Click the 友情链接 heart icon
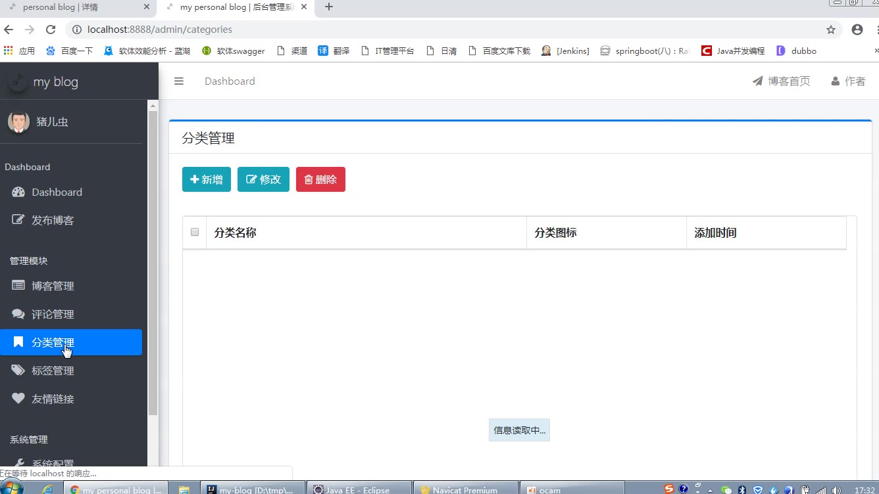The height and width of the screenshot is (494, 879). click(x=18, y=399)
